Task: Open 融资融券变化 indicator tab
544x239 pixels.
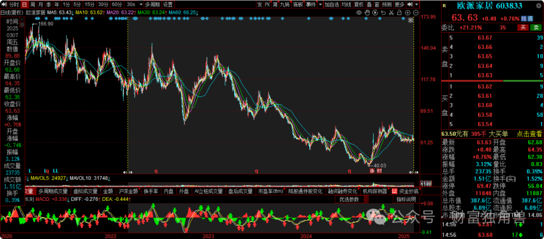Action: click(x=343, y=191)
